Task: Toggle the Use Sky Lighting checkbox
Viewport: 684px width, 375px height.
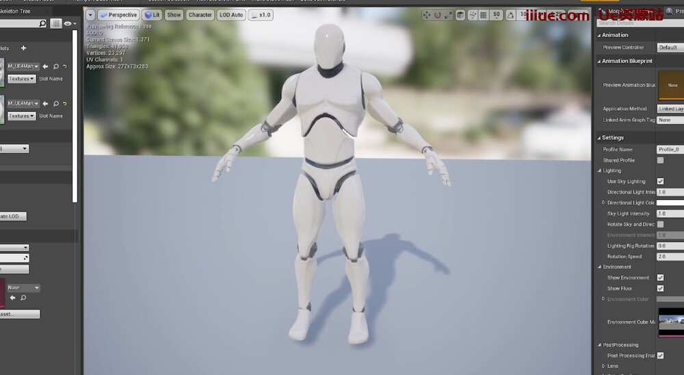Action: pyautogui.click(x=660, y=181)
